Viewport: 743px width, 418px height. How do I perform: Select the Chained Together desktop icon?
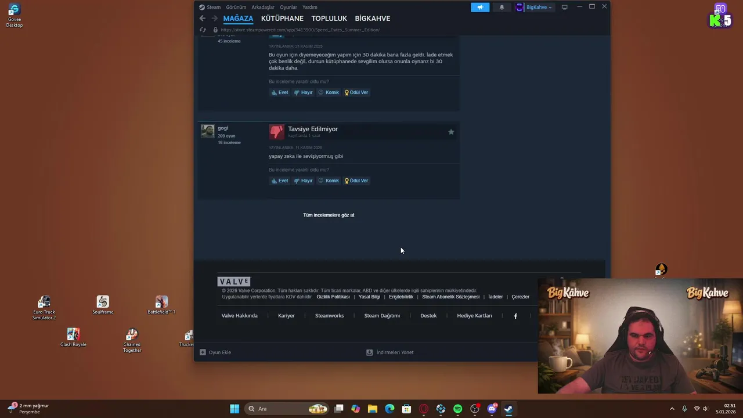[x=132, y=341]
